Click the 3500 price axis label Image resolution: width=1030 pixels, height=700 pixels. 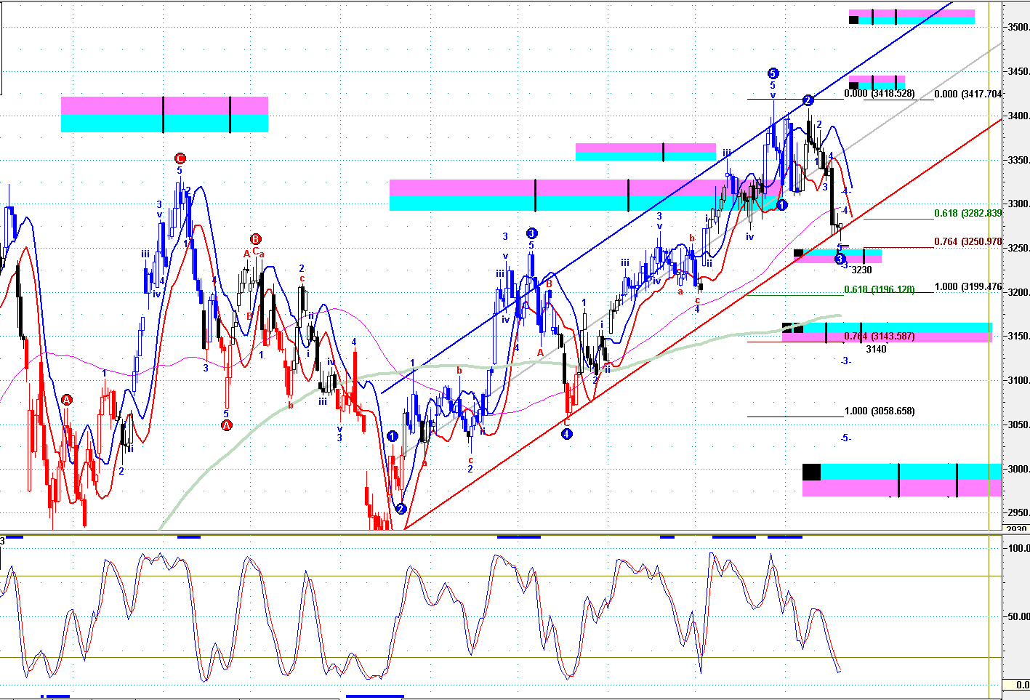pos(1018,27)
